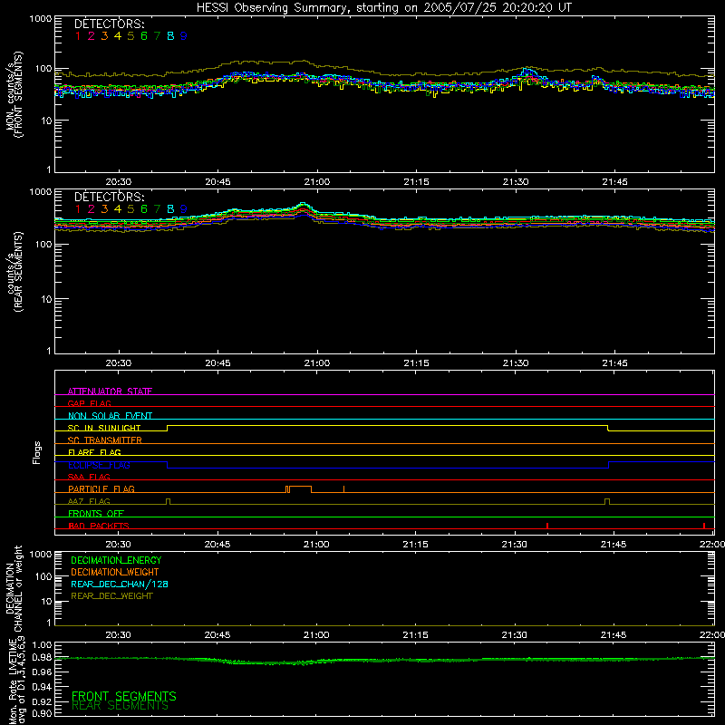Screen dimensions: 725x725
Task: Click DETECTORS: label in rear segments plot
Action: [109, 198]
